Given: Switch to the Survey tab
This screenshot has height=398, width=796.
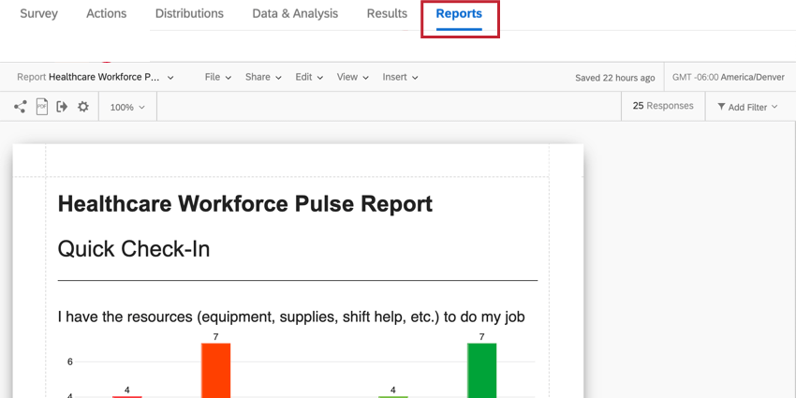Looking at the screenshot, I should click(x=38, y=14).
